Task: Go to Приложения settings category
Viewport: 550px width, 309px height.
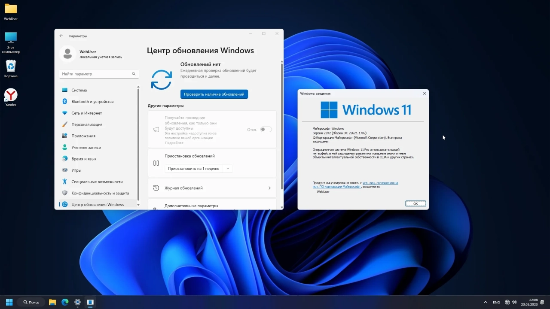Action: click(x=98, y=136)
